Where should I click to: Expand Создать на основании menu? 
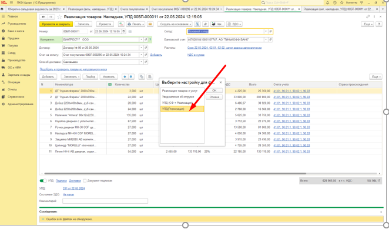point(175,24)
